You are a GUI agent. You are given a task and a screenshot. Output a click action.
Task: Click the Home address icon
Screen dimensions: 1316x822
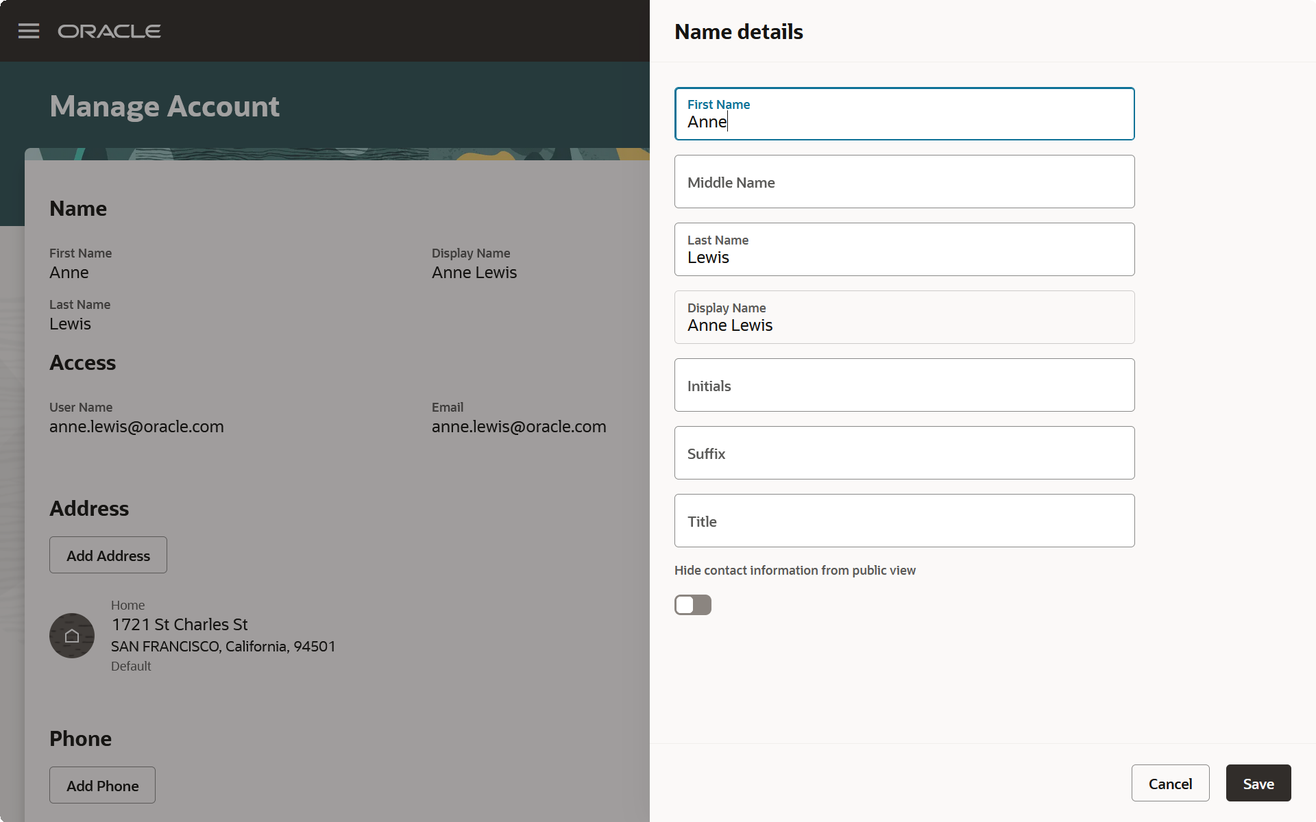tap(71, 635)
